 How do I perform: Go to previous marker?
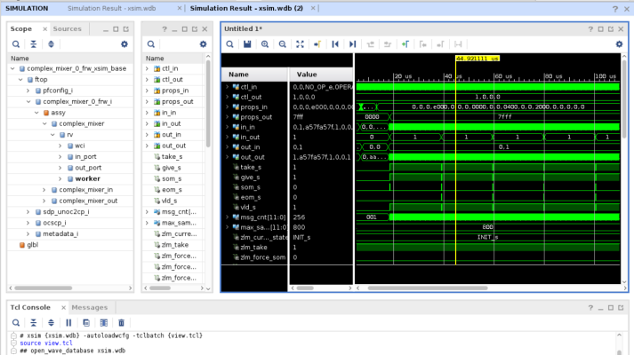(x=422, y=44)
